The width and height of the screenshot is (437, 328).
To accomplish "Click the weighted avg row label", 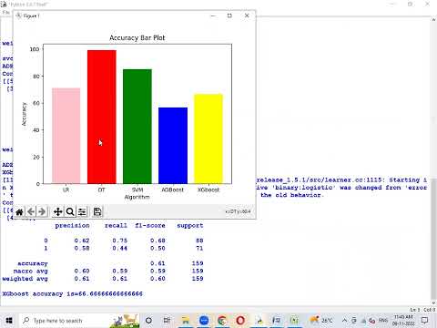I will (x=25, y=279).
